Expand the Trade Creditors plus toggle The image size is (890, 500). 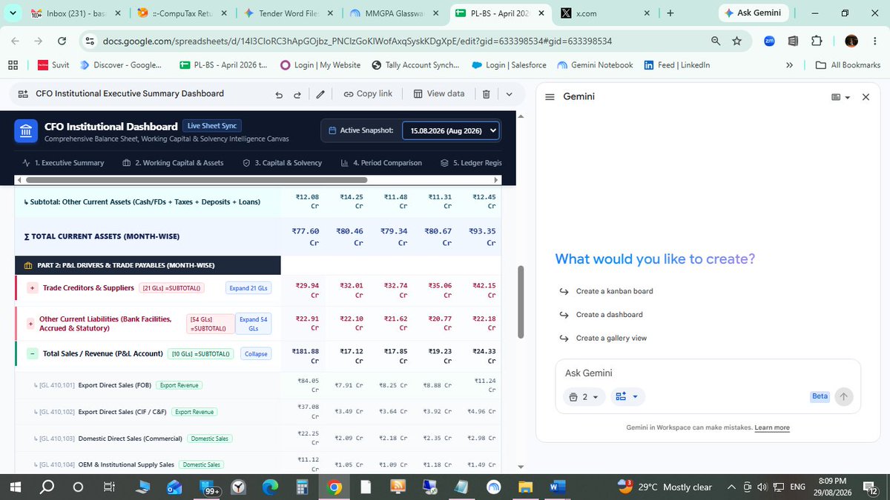coord(32,288)
